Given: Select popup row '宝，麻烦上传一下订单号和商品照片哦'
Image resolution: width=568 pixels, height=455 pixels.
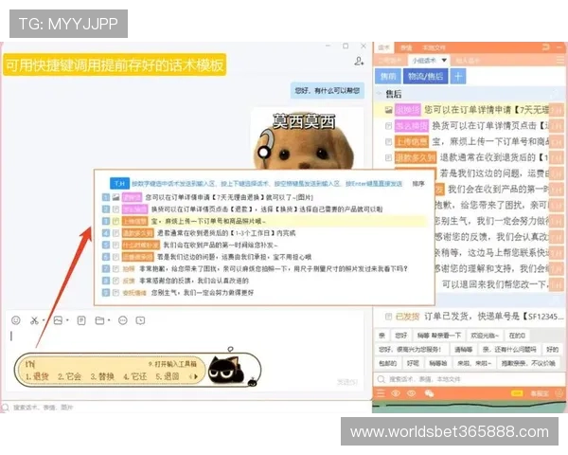Looking at the screenshot, I should (x=264, y=221).
